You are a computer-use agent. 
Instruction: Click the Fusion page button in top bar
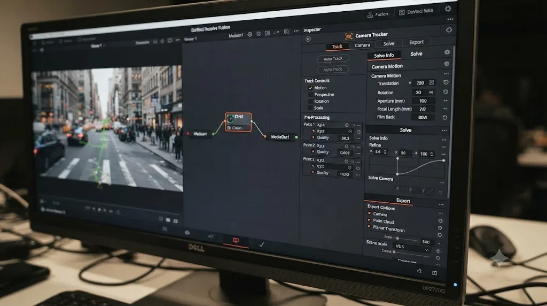coord(378,14)
